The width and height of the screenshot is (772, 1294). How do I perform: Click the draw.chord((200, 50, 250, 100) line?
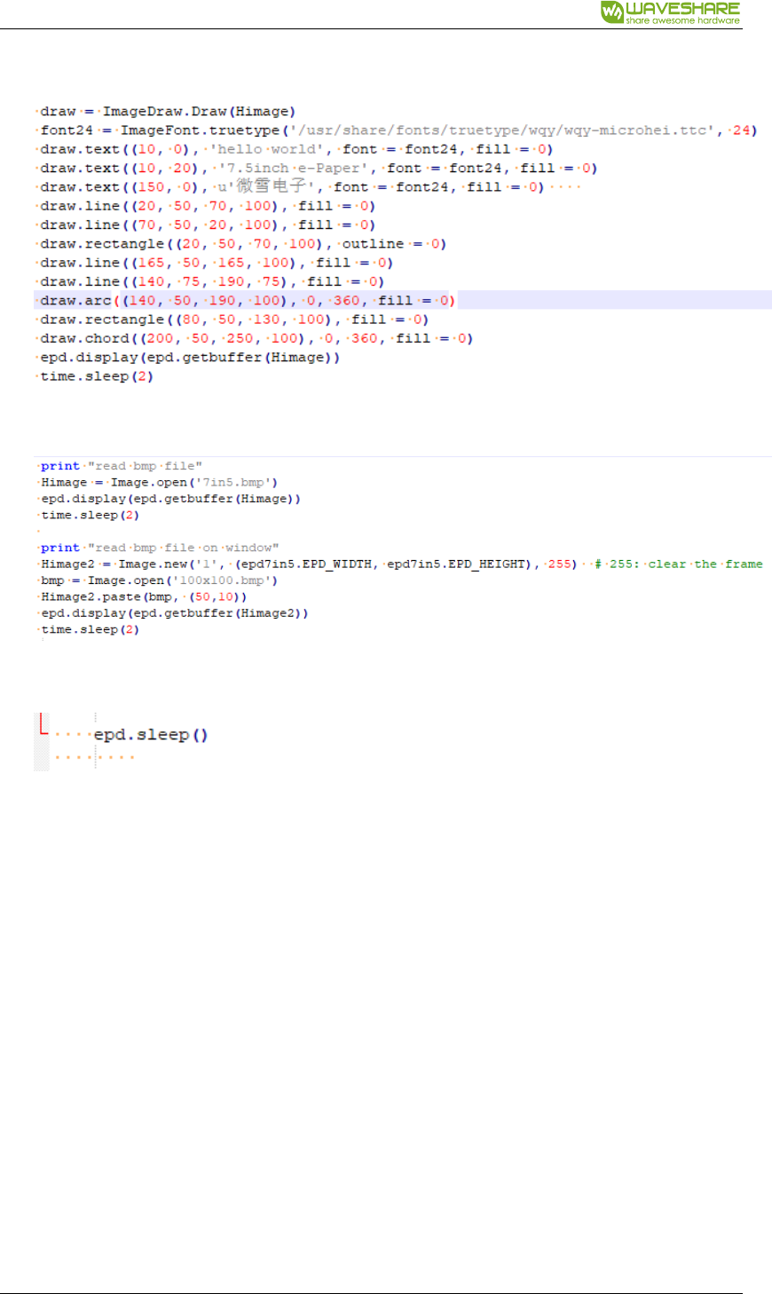pos(256,338)
